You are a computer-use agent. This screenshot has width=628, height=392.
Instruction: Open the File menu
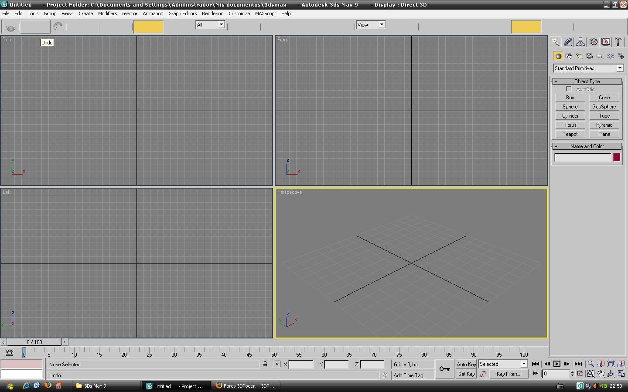tap(6, 14)
